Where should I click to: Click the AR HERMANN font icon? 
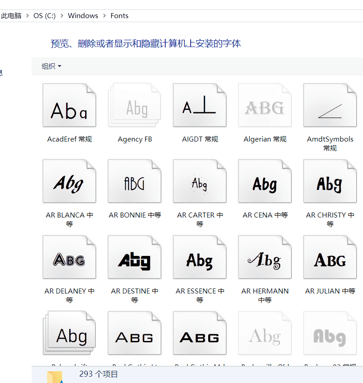[x=265, y=257]
